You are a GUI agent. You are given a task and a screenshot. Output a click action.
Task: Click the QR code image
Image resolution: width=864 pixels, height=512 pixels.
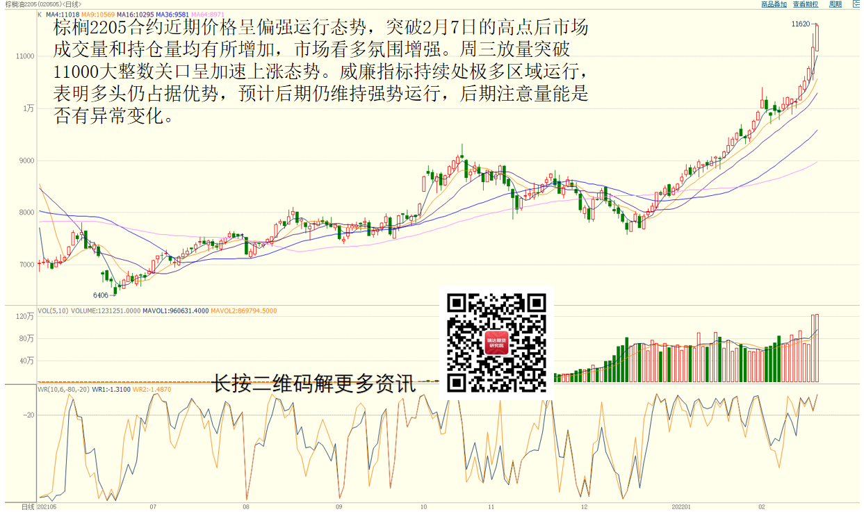(496, 342)
